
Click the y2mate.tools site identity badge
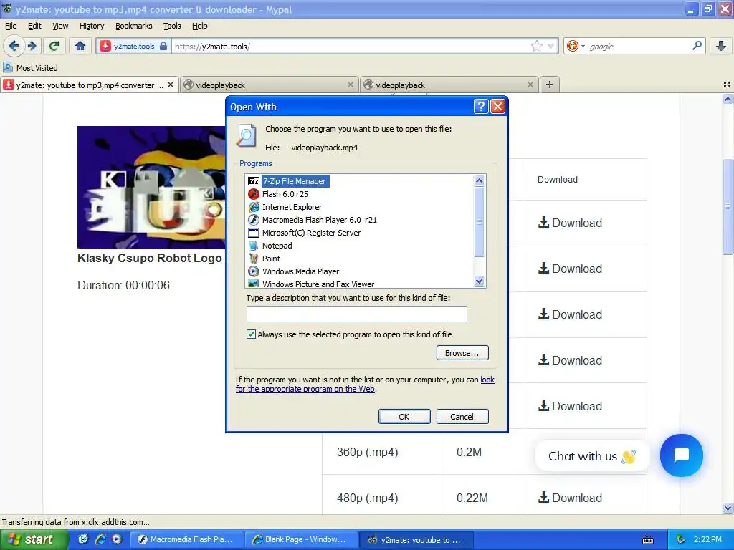pyautogui.click(x=133, y=47)
